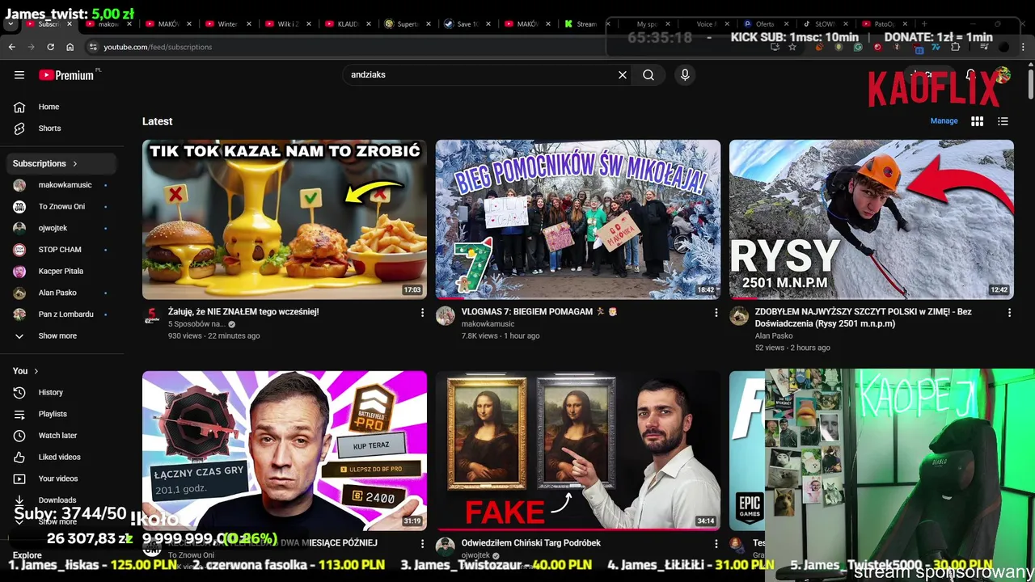
Task: Click the ojwojtek avatar beside Chiński Targ video
Action: (x=446, y=547)
